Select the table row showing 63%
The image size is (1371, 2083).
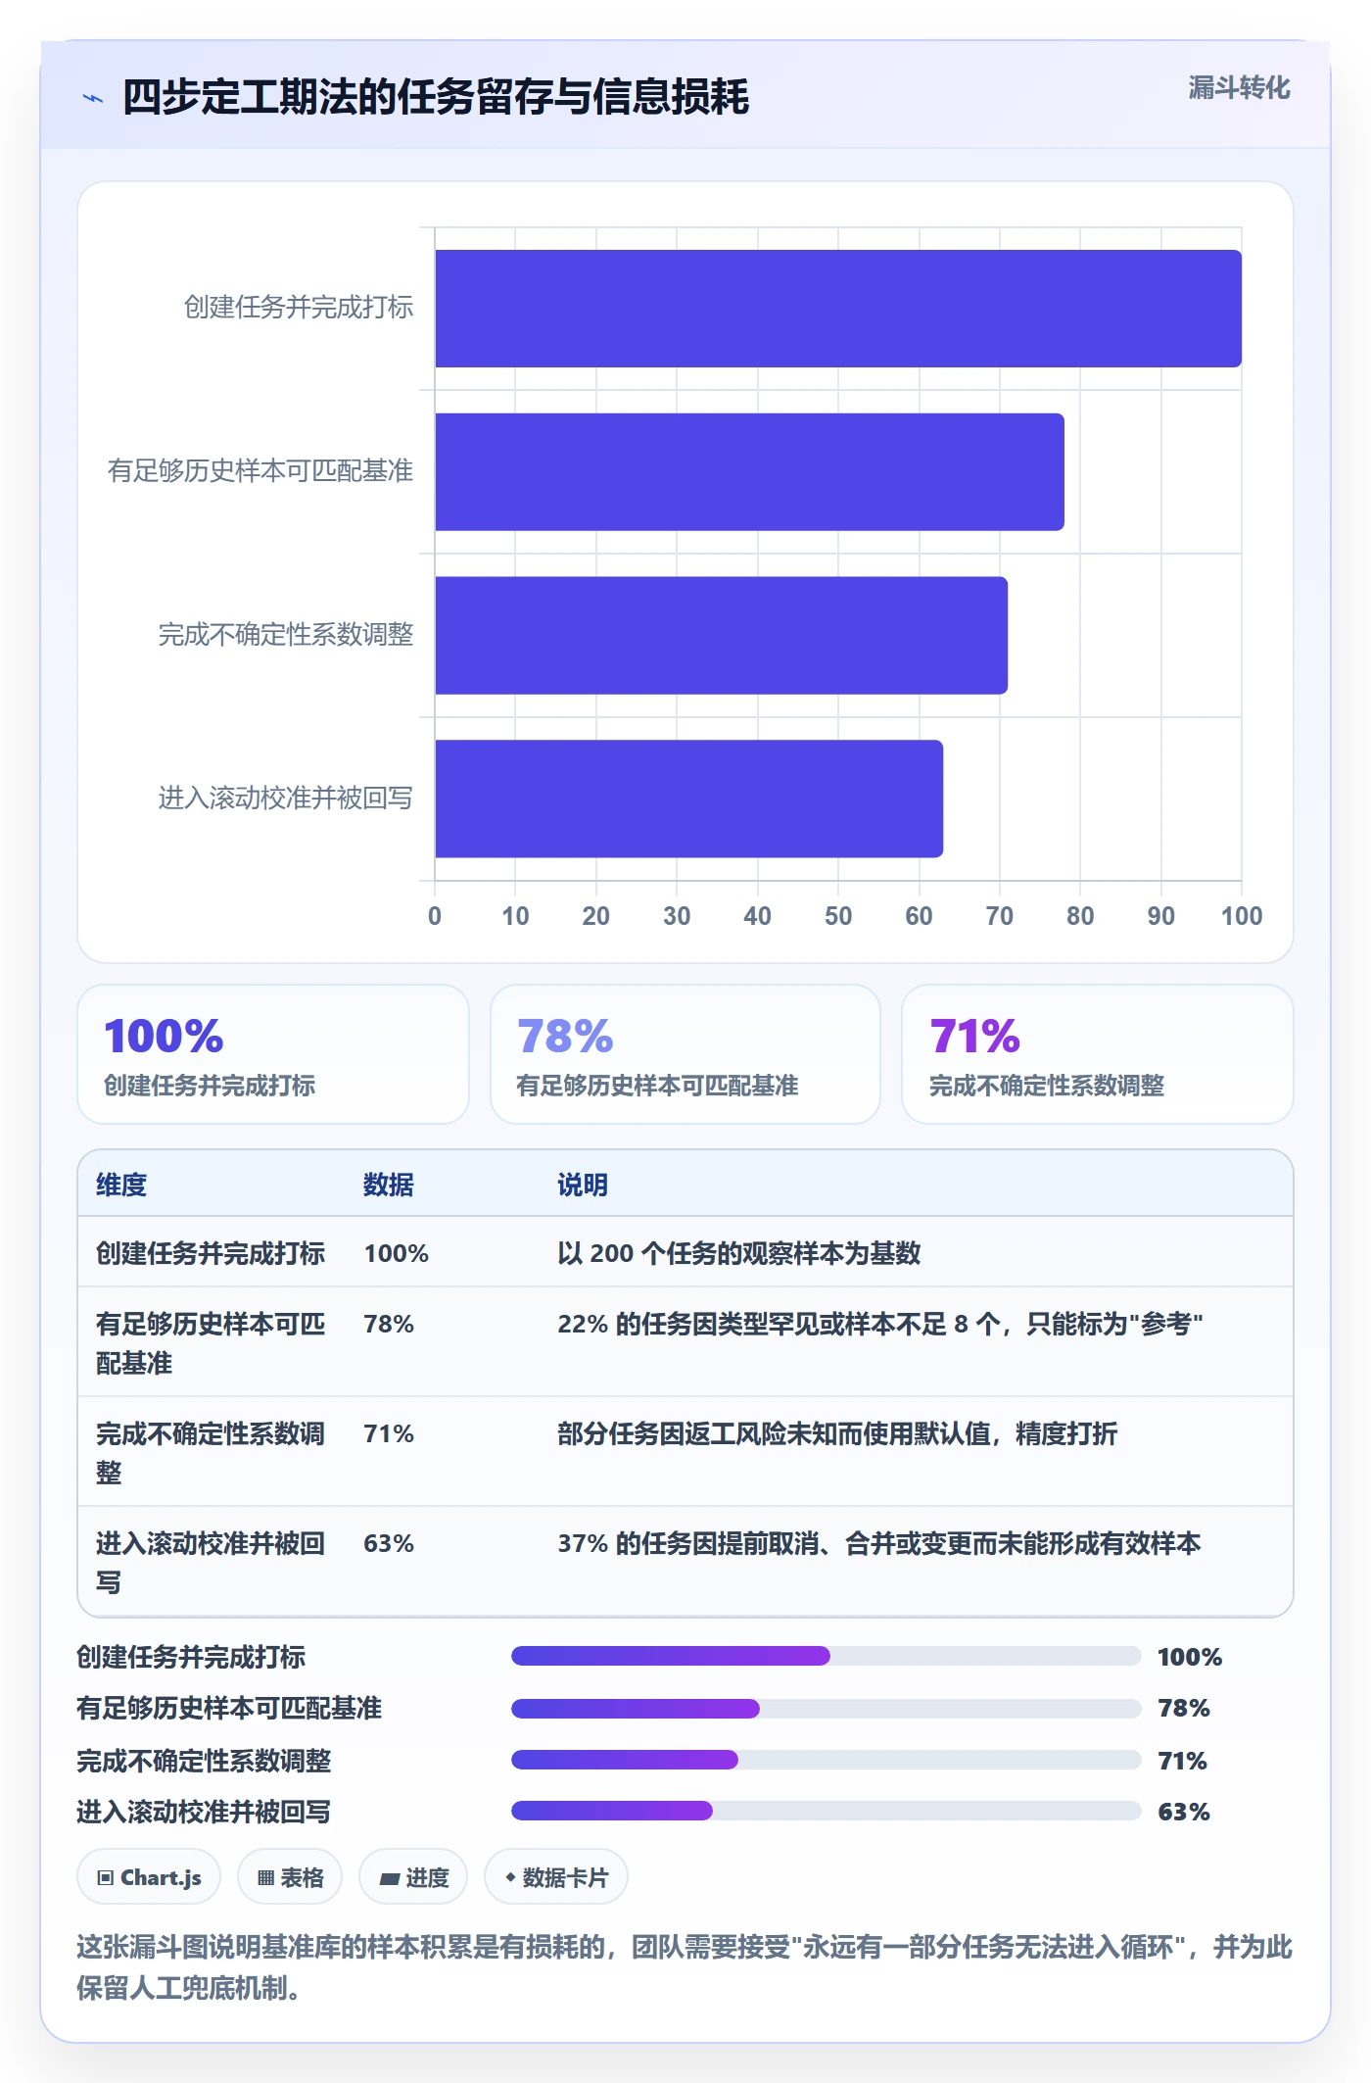coord(685,1562)
